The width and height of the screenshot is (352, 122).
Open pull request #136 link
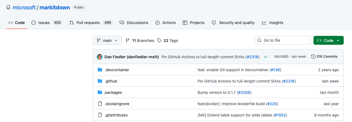pos(275,70)
